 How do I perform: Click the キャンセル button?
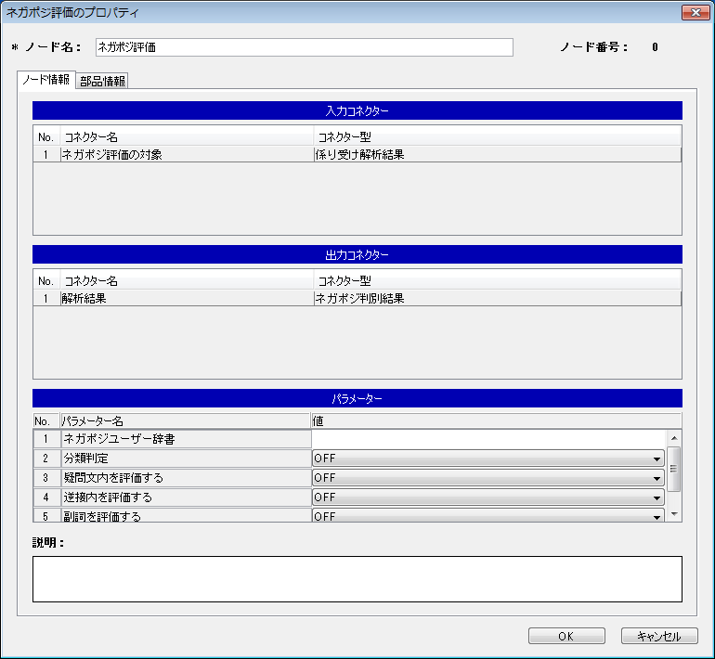point(659,636)
